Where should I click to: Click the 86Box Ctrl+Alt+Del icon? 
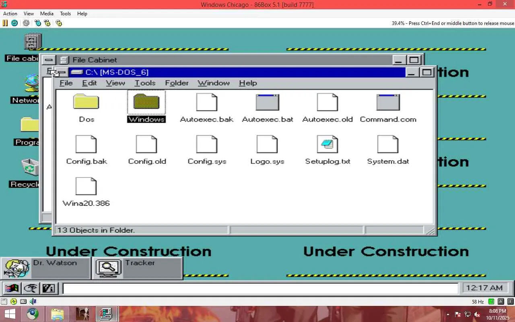coord(38,23)
